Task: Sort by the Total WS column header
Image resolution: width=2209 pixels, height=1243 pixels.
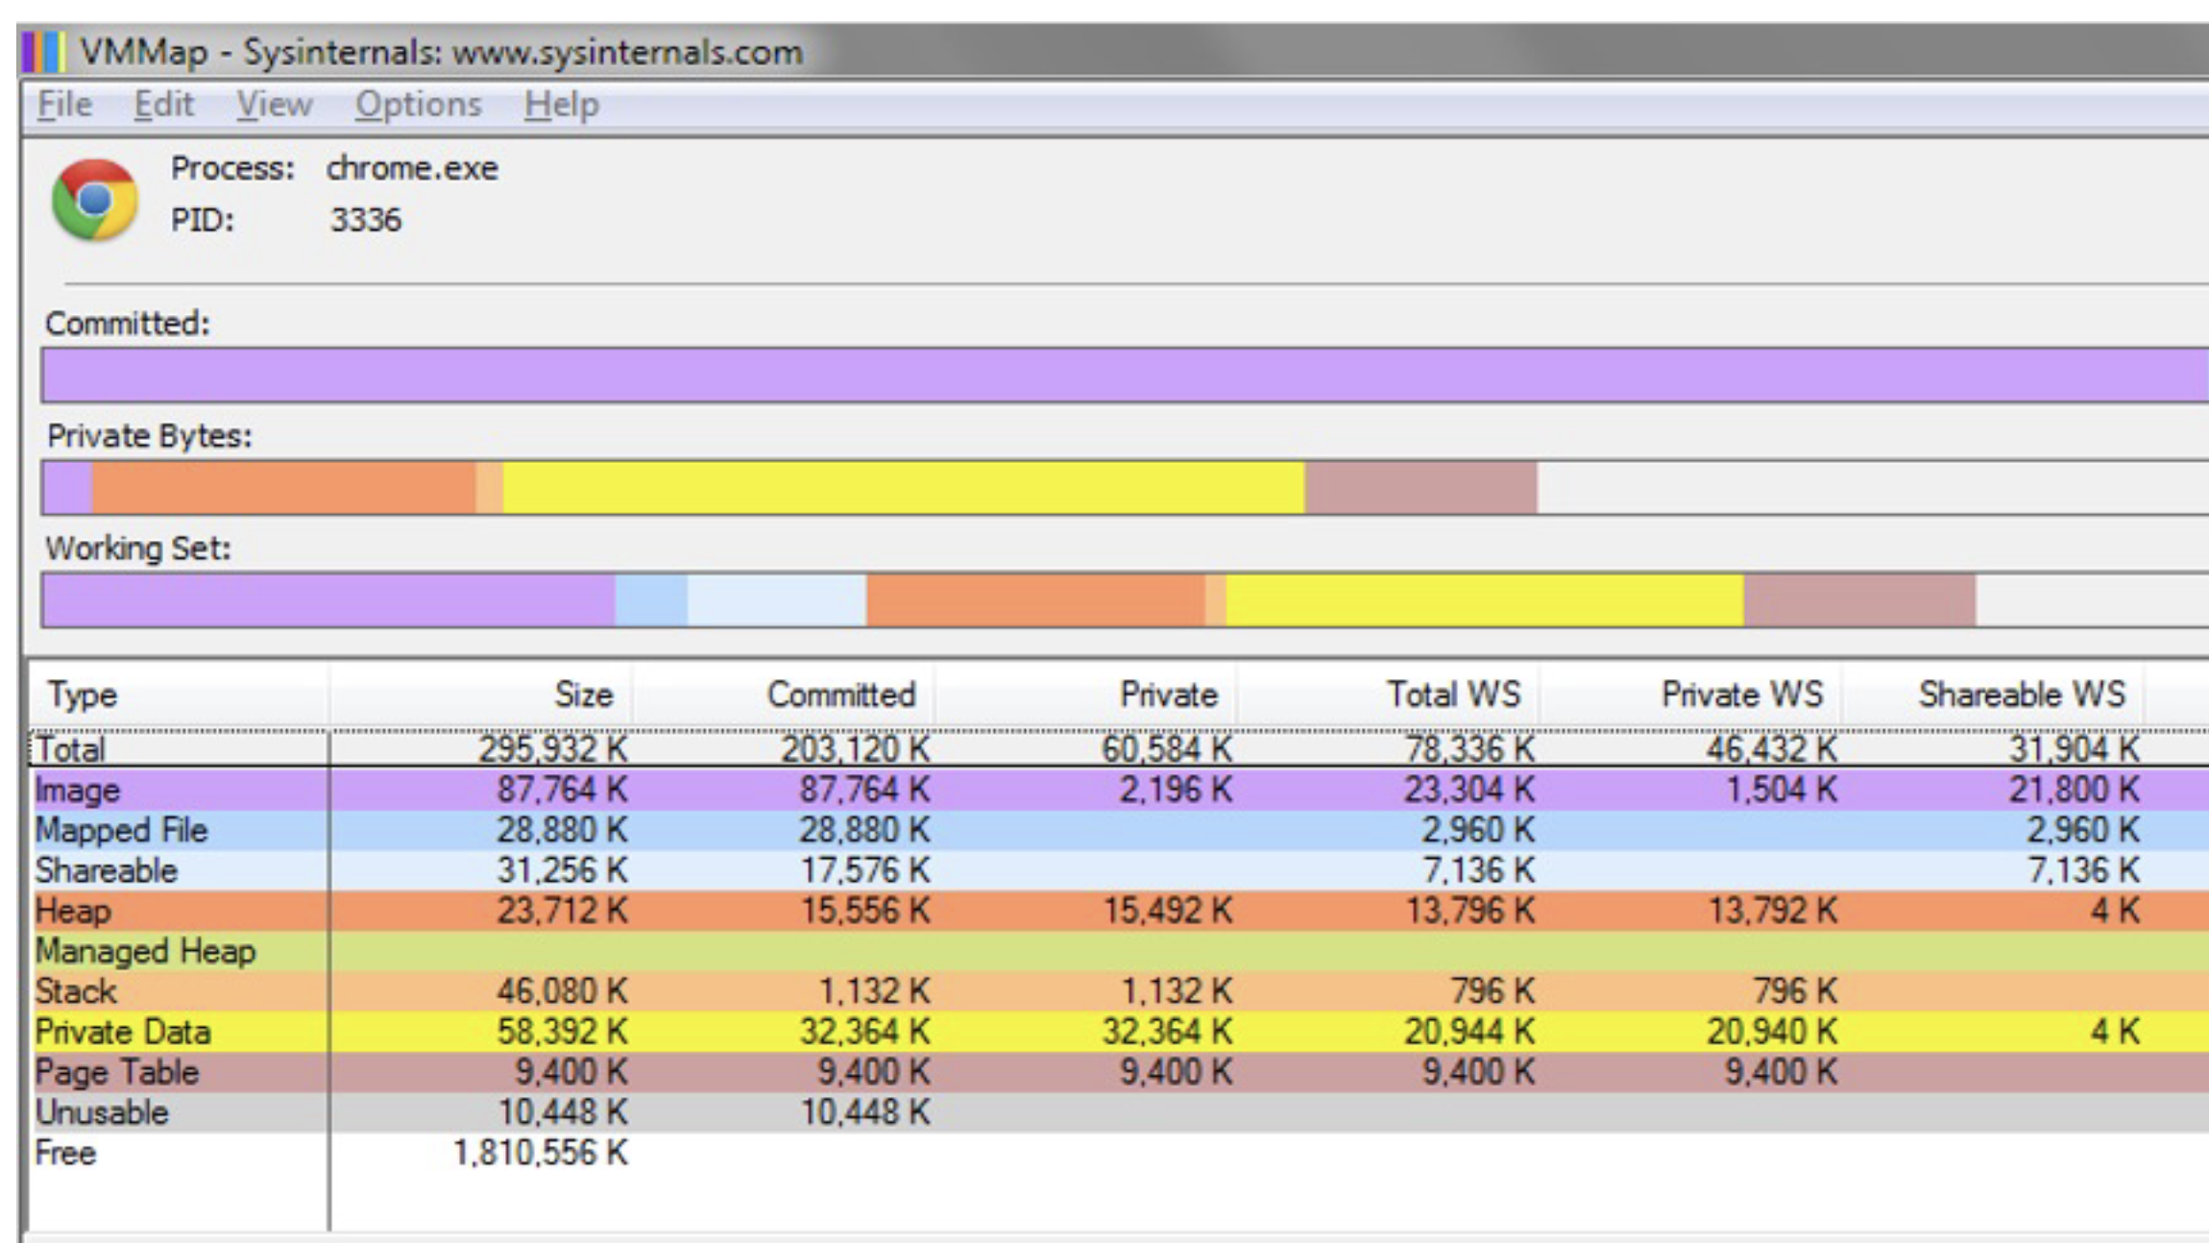Action: 1389,695
